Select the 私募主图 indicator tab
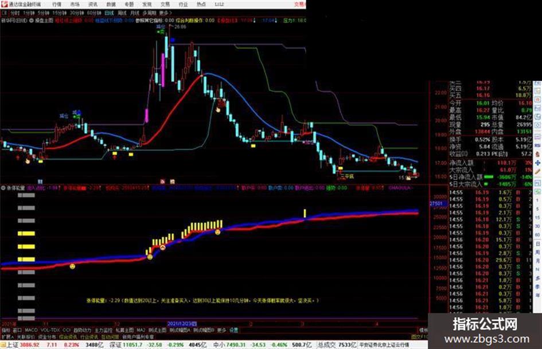Viewport: 542px width, 349px height. click(x=124, y=330)
